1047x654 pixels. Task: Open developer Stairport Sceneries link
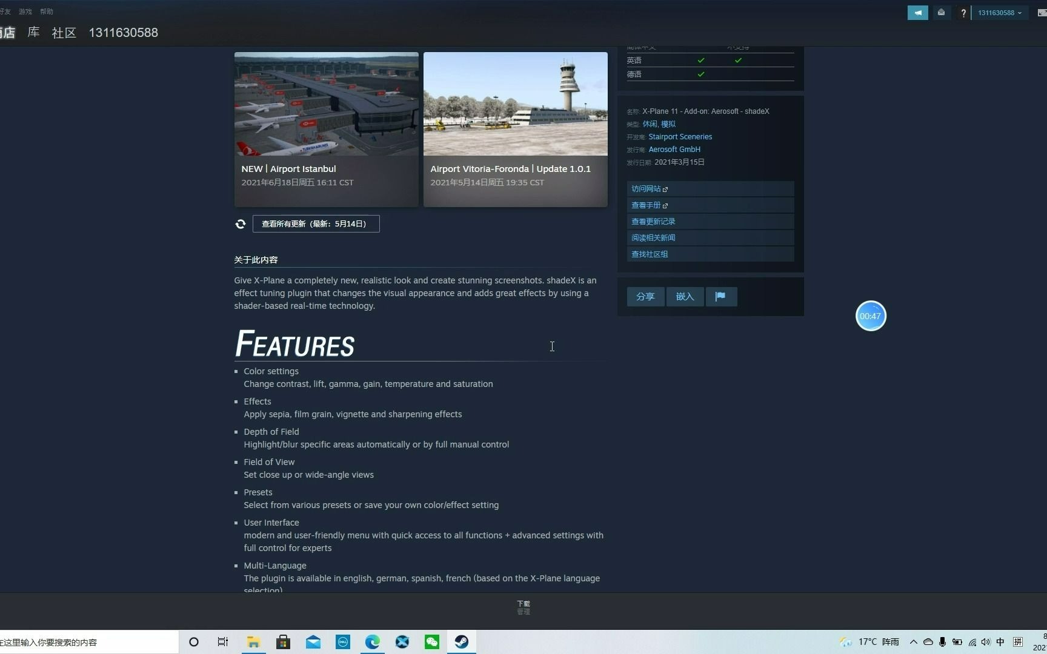(680, 137)
